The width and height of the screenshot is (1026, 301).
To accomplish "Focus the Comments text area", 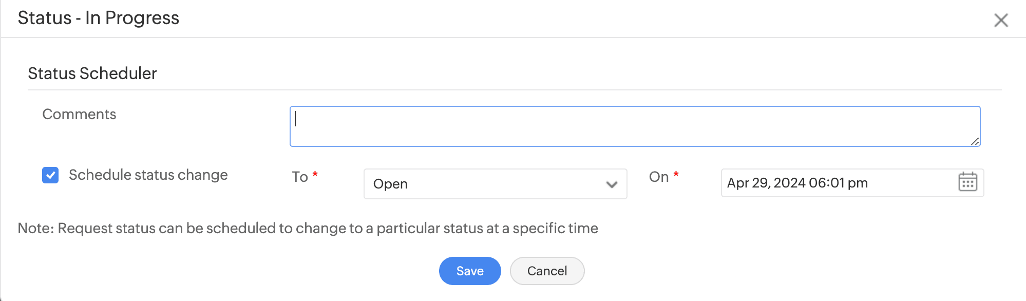I will 635,126.
